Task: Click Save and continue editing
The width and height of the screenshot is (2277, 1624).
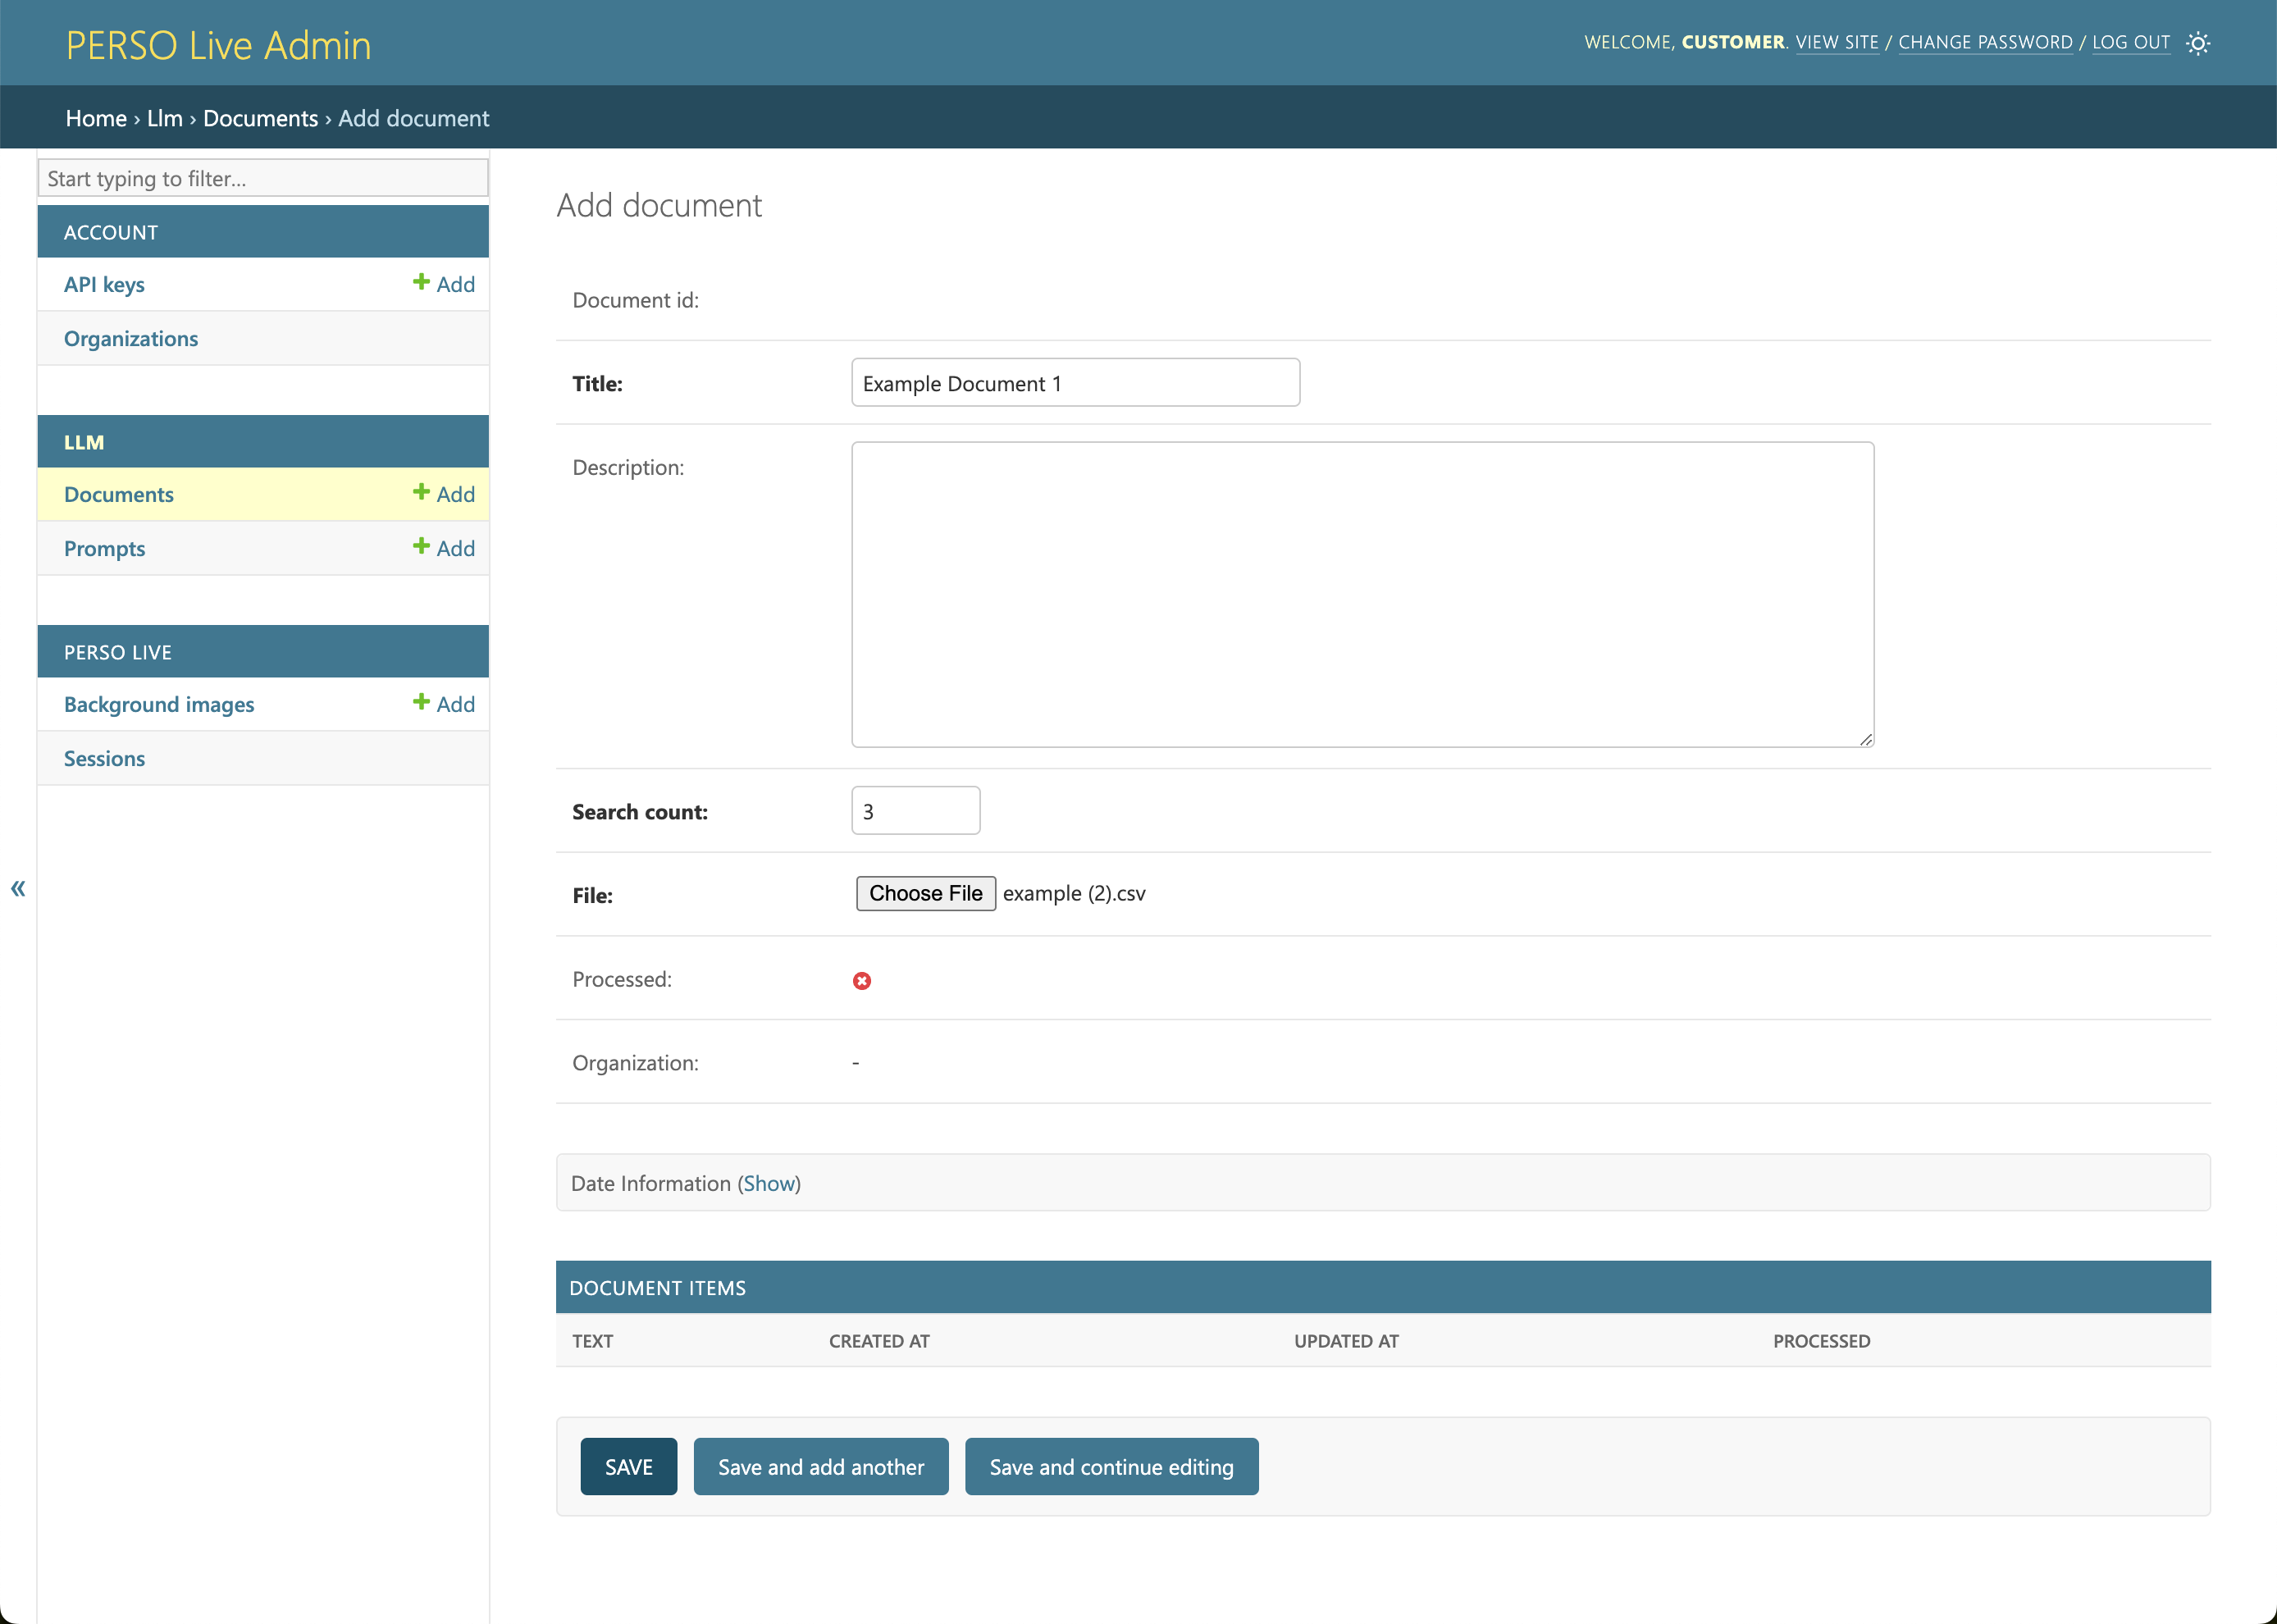Action: [1111, 1467]
